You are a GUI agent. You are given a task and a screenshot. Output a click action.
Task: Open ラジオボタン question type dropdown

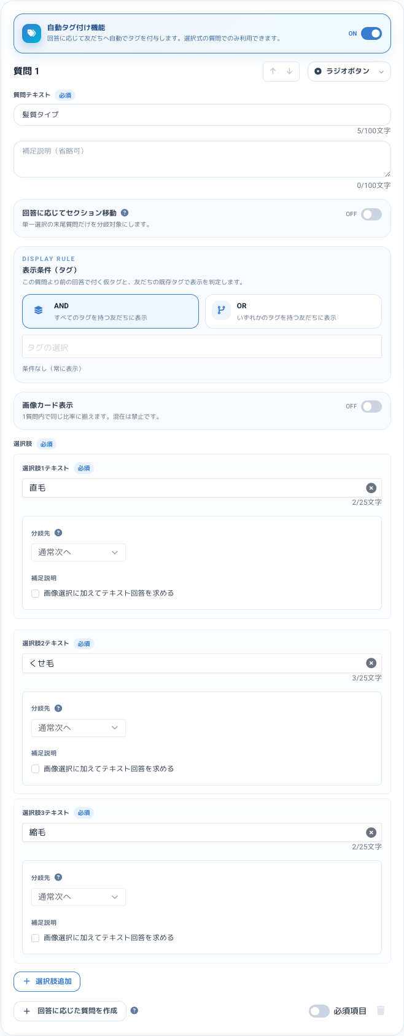(x=349, y=71)
